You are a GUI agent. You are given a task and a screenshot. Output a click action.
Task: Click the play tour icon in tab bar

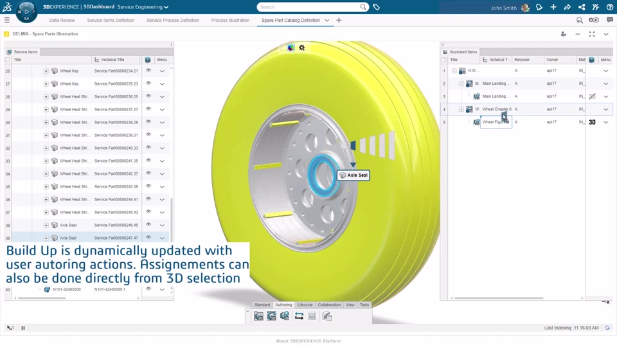(x=593, y=20)
